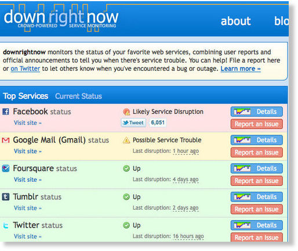Click Gmail's '1 hour ago' disruption time
This screenshot has height=251, width=298.
pos(186,151)
